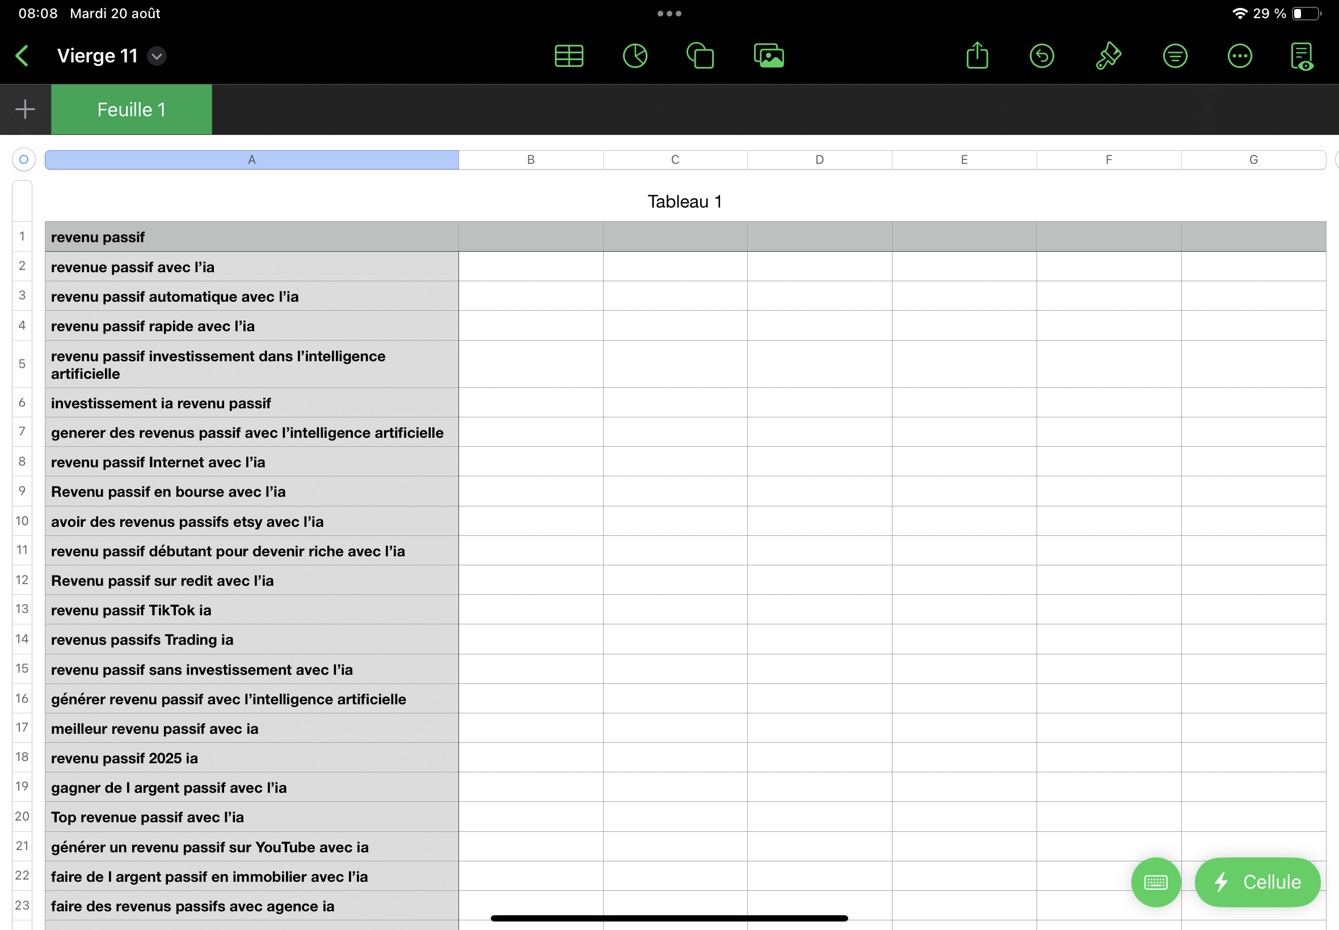Viewport: 1339px width, 930px height.
Task: Select the Feuille 1 sheet tab
Action: [132, 109]
